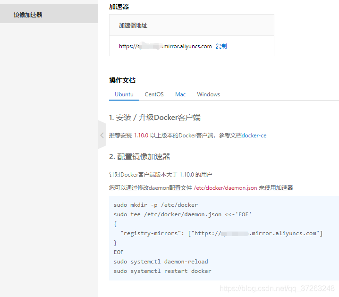Click the 操作文档 section title

(x=122, y=80)
